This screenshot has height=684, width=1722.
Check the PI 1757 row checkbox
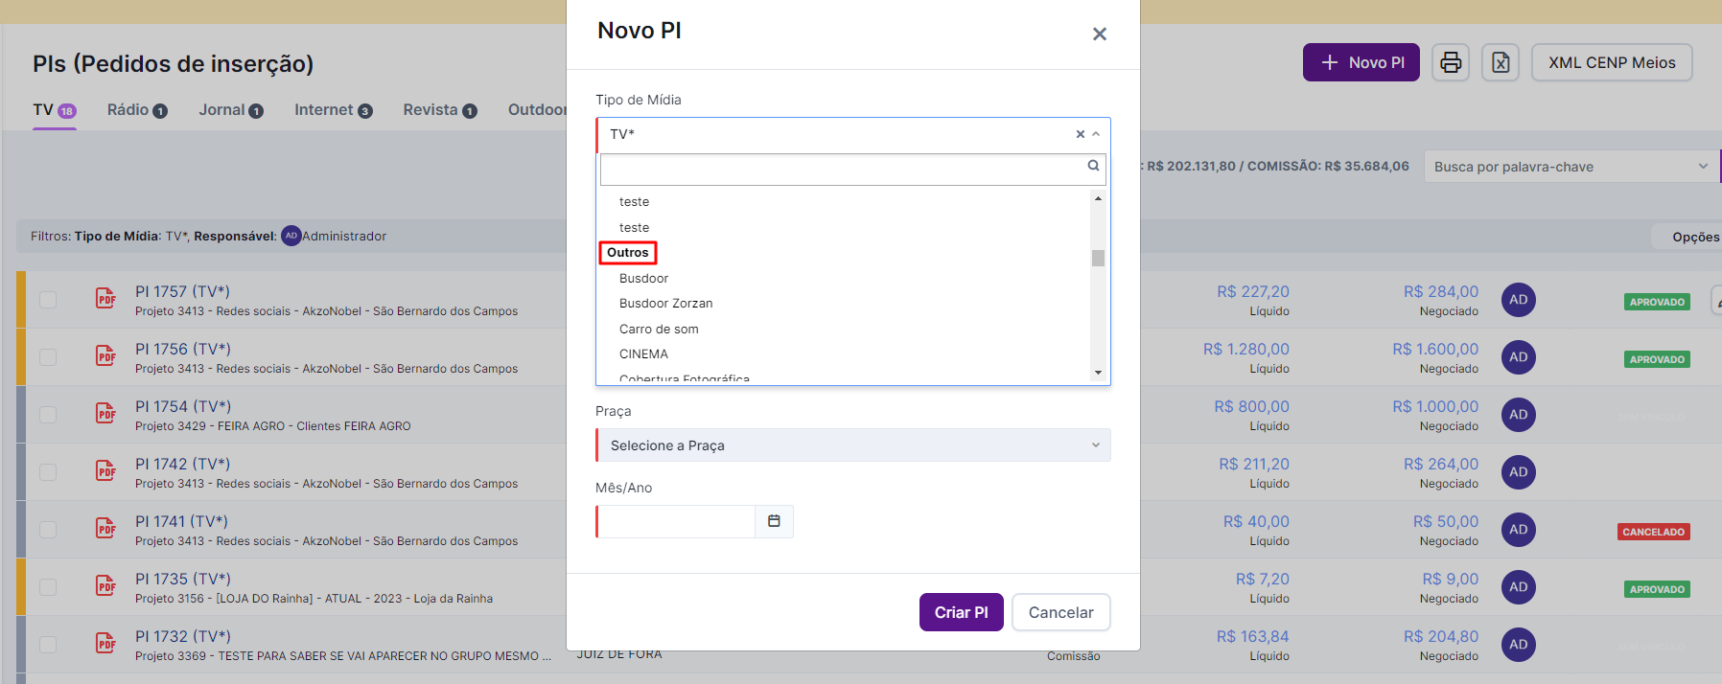click(x=48, y=300)
